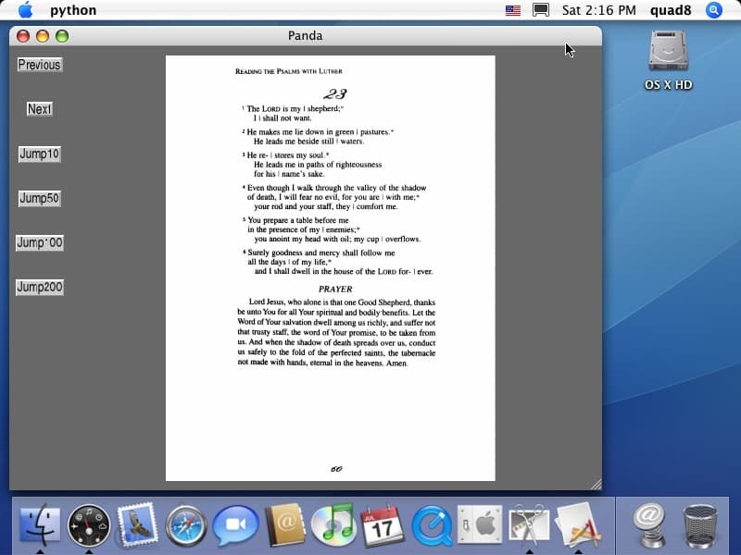The width and height of the screenshot is (741, 555).
Task: Click the Previous page button
Action: tap(39, 65)
